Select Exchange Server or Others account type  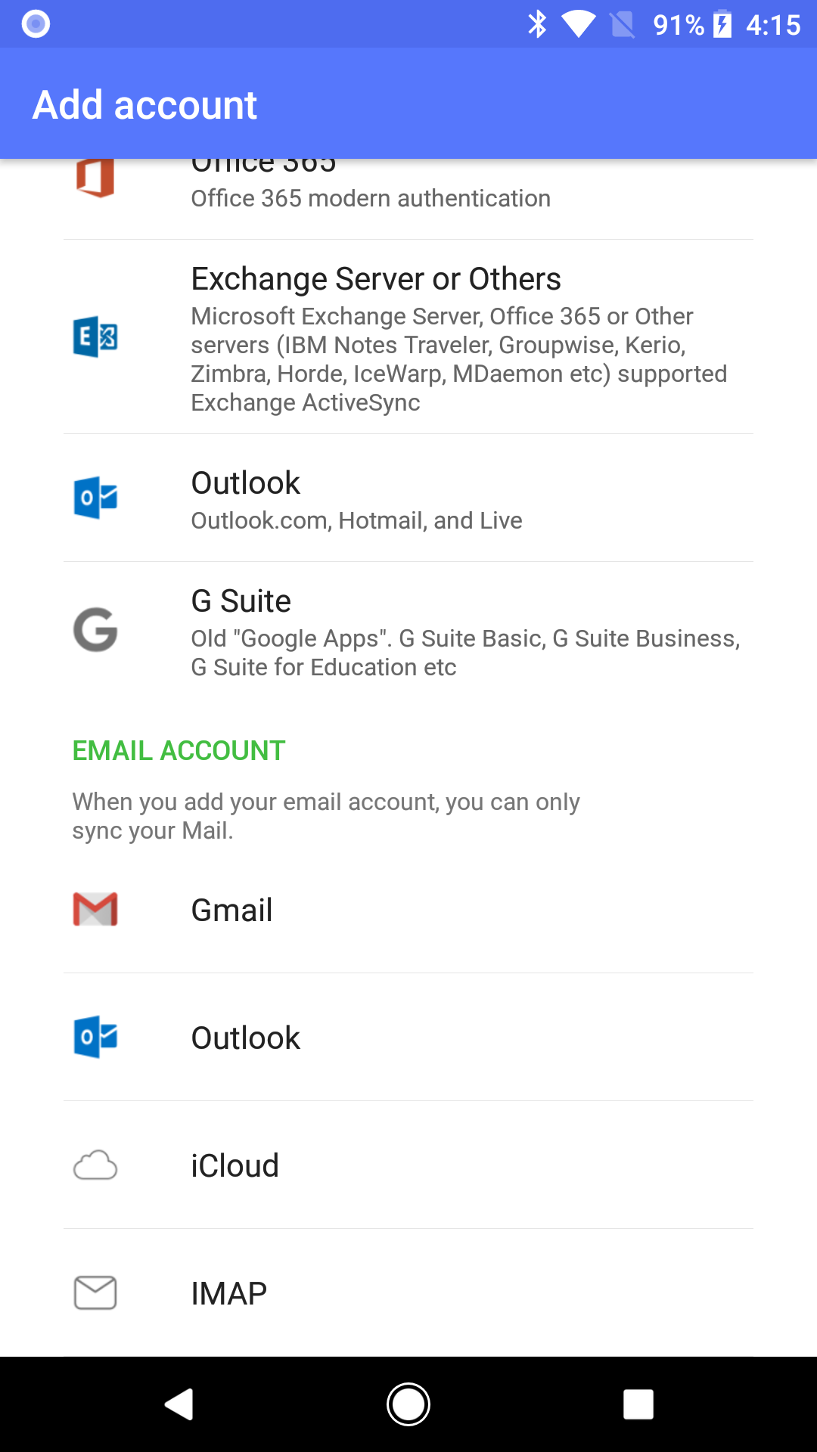point(408,337)
